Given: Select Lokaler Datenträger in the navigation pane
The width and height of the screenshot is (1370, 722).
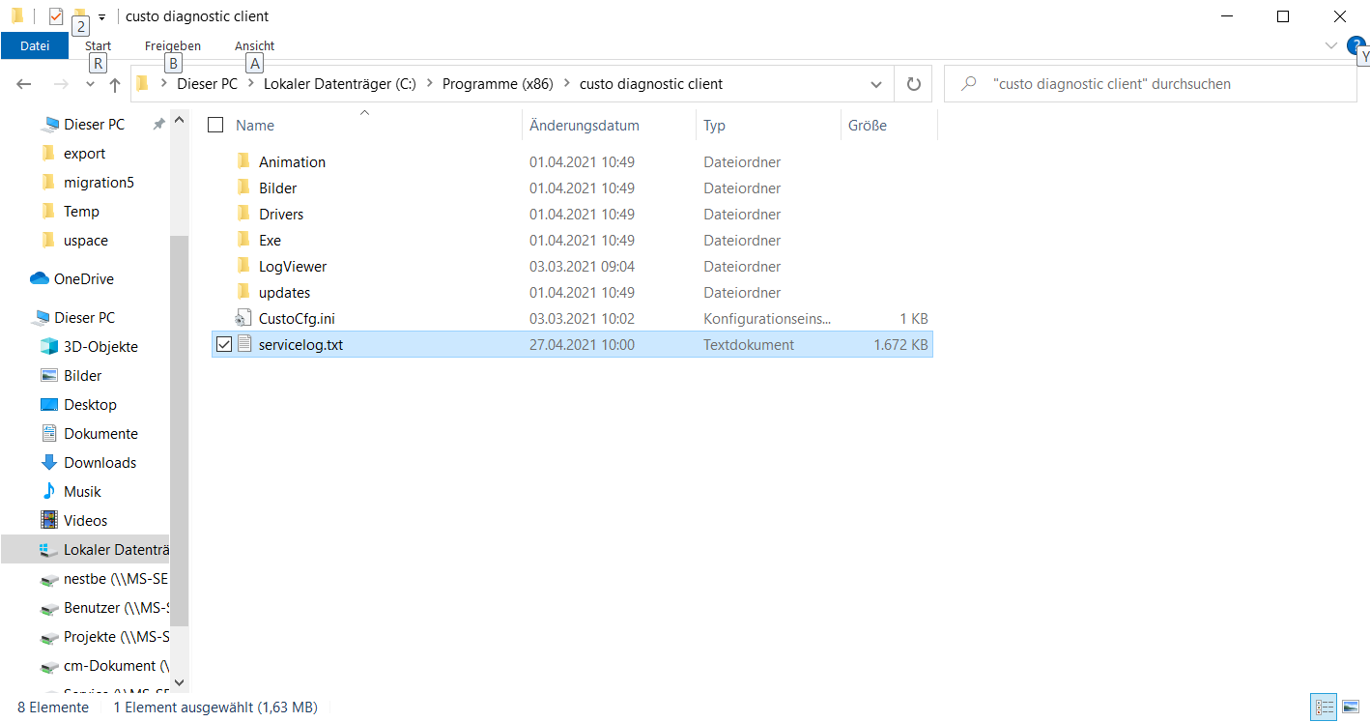Looking at the screenshot, I should point(85,549).
